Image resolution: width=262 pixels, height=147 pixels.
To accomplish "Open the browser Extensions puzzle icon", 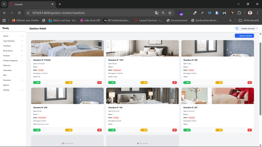I will tap(239, 13).
